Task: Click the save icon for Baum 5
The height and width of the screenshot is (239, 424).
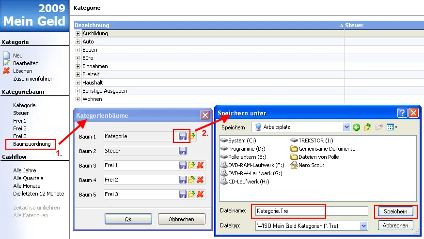Action: tap(183, 195)
